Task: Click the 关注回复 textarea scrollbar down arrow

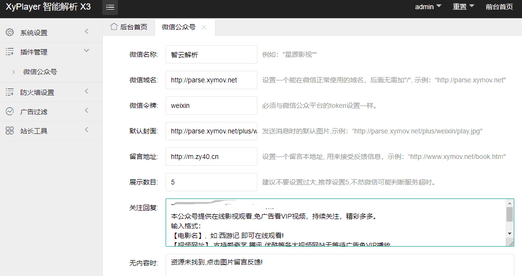Action: [x=509, y=234]
